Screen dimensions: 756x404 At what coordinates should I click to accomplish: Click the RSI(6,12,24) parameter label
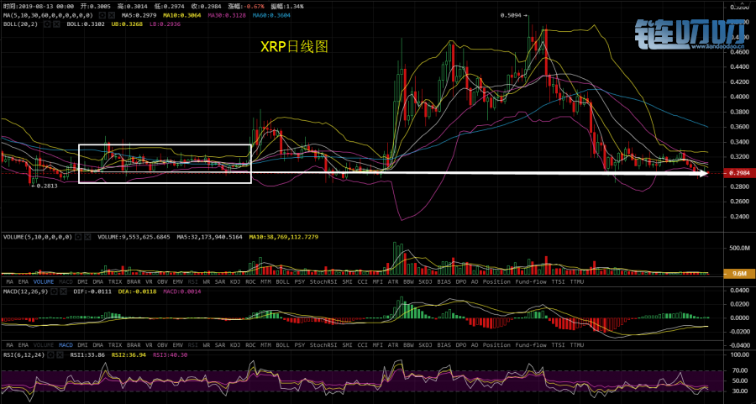pos(24,354)
